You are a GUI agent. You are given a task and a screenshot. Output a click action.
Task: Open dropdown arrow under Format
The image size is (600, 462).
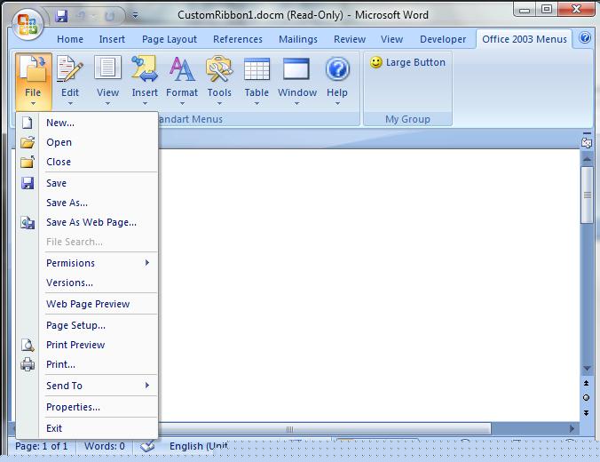[x=182, y=103]
